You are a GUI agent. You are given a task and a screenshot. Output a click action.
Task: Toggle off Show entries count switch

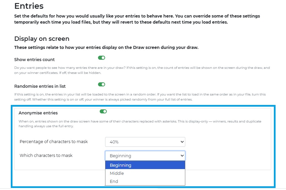tap(101, 58)
